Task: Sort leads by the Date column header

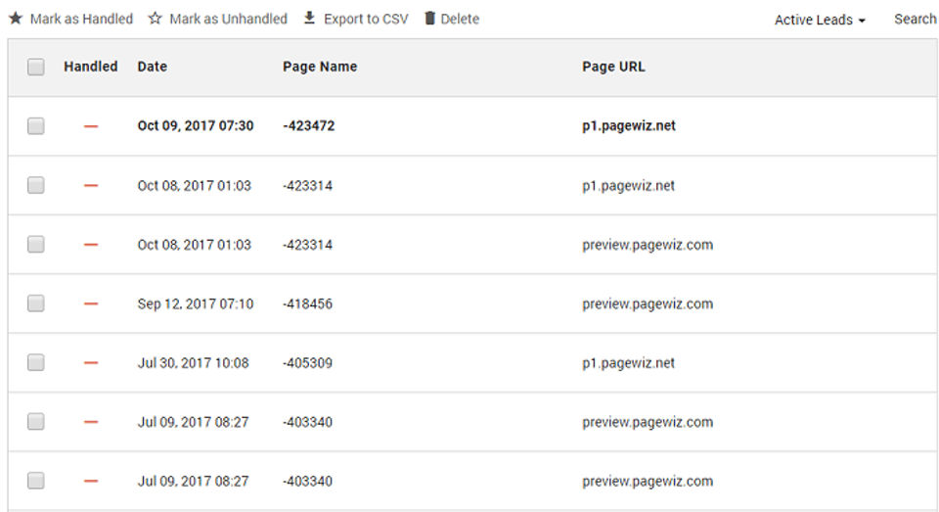Action: coord(152,68)
